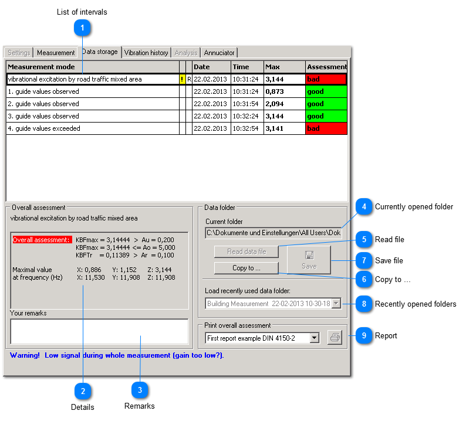Viewport: 466px width, 421px height.
Task: Click the yellow warning icon in first row
Action: [x=182, y=79]
